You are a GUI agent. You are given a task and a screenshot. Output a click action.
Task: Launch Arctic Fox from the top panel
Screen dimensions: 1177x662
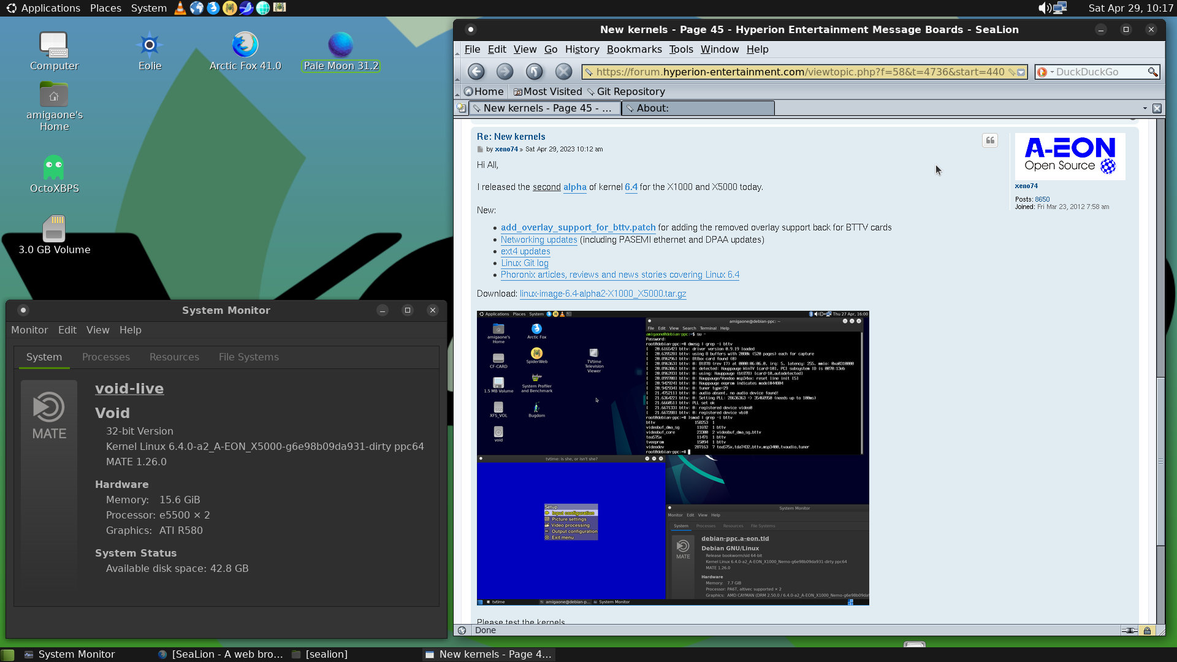tap(213, 8)
